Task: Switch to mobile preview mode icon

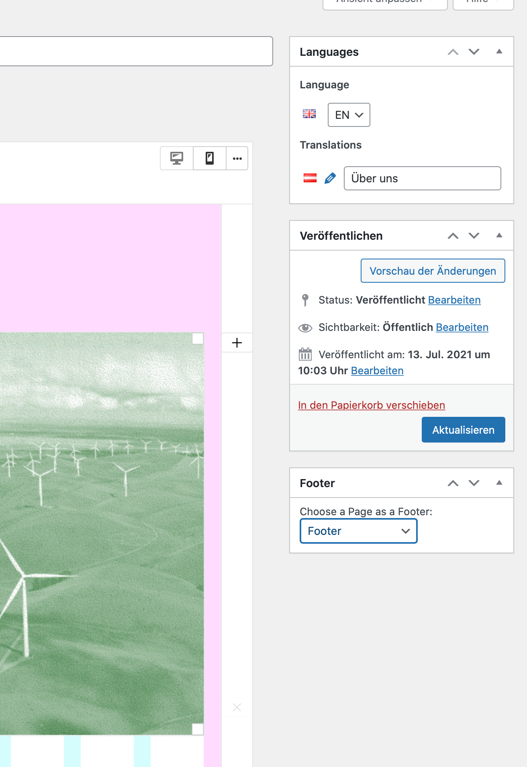Action: pyautogui.click(x=210, y=158)
